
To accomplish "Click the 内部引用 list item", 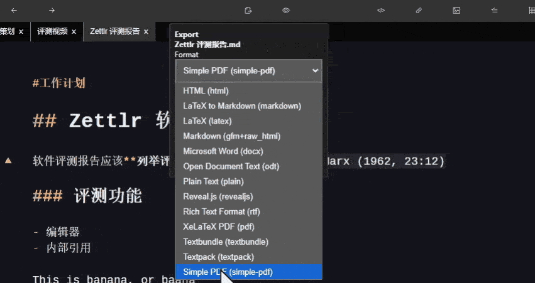I will [69, 248].
